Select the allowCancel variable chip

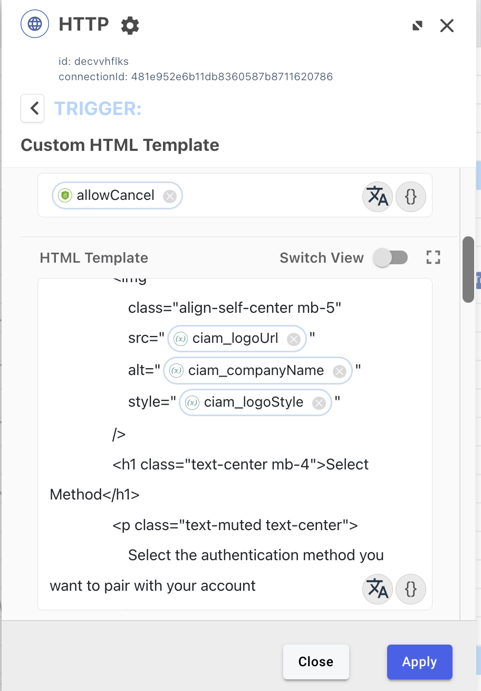(117, 196)
